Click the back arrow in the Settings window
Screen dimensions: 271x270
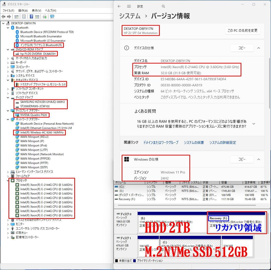(119, 6)
